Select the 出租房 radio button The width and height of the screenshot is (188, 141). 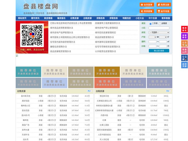click(160, 24)
